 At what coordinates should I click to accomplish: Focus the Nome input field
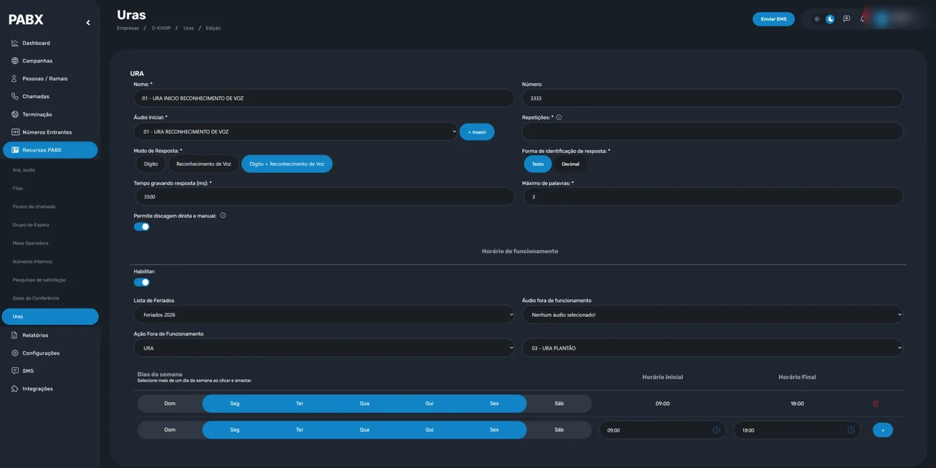(324, 98)
